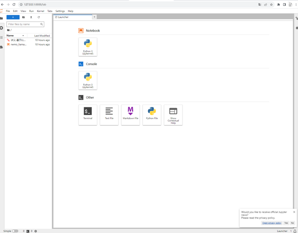This screenshot has width=298, height=233.
Task: Open the Tabs menu
Action: [x=50, y=11]
